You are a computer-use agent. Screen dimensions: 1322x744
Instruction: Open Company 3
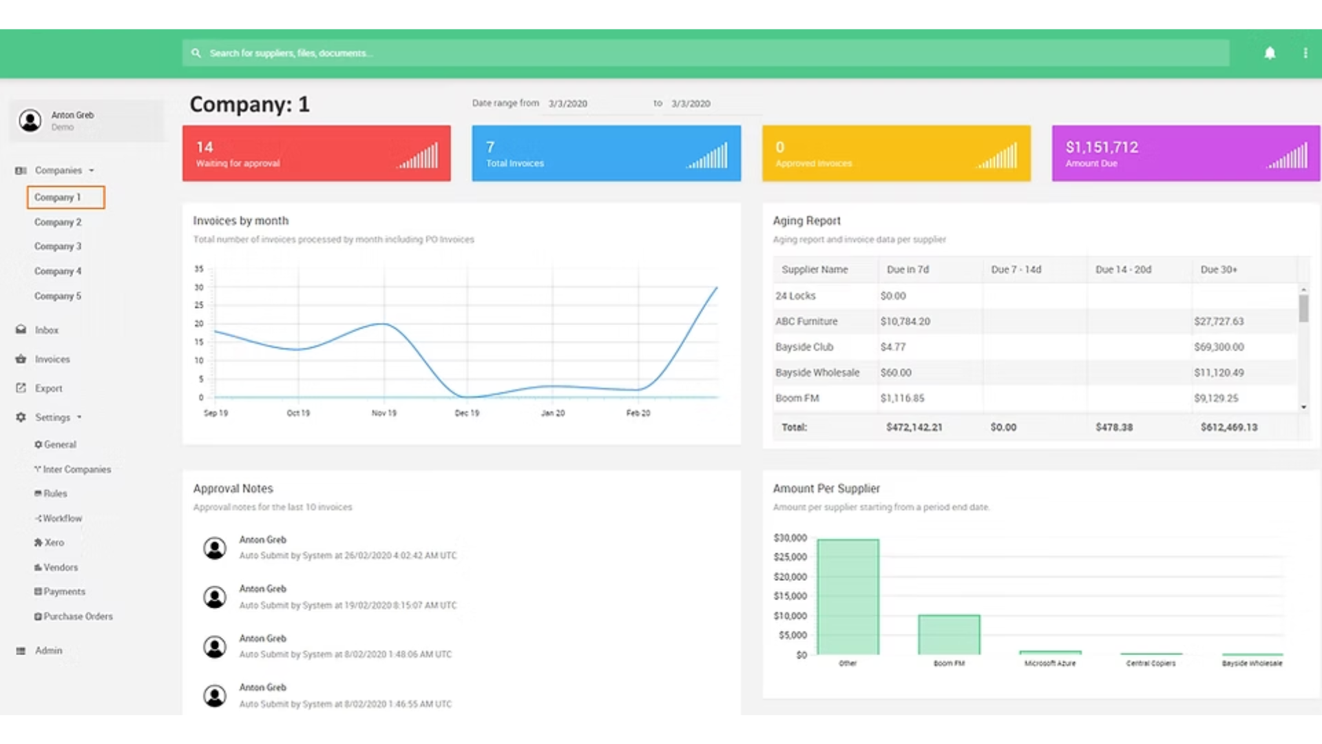point(58,246)
